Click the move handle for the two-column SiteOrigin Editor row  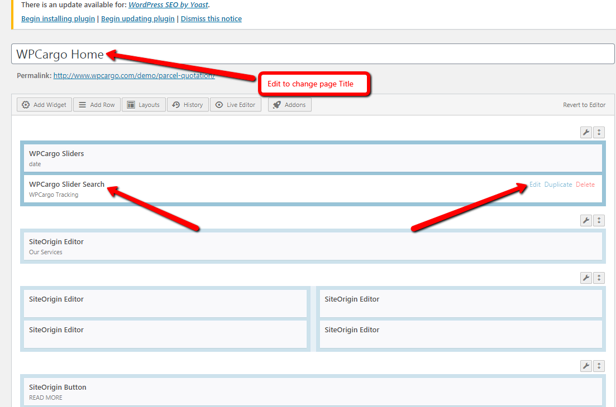point(599,278)
